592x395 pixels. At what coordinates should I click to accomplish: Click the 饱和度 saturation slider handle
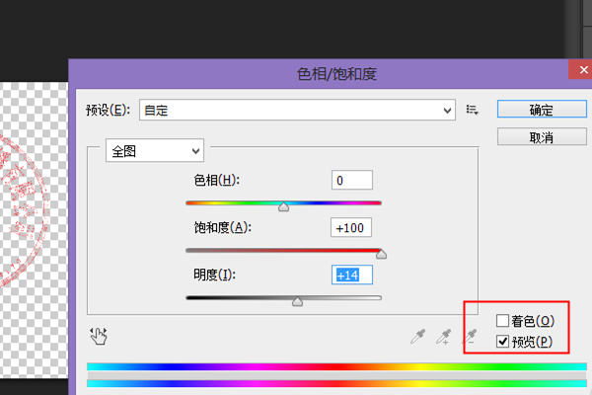pyautogui.click(x=381, y=254)
